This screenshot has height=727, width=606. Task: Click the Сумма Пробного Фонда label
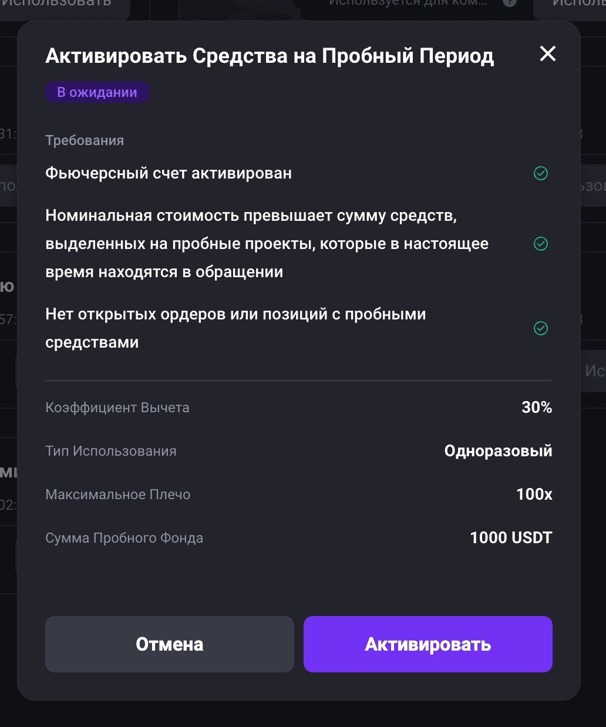click(x=124, y=538)
